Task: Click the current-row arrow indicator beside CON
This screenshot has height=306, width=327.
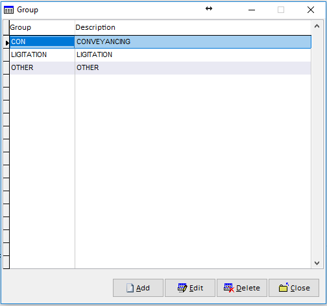Action: (7, 43)
